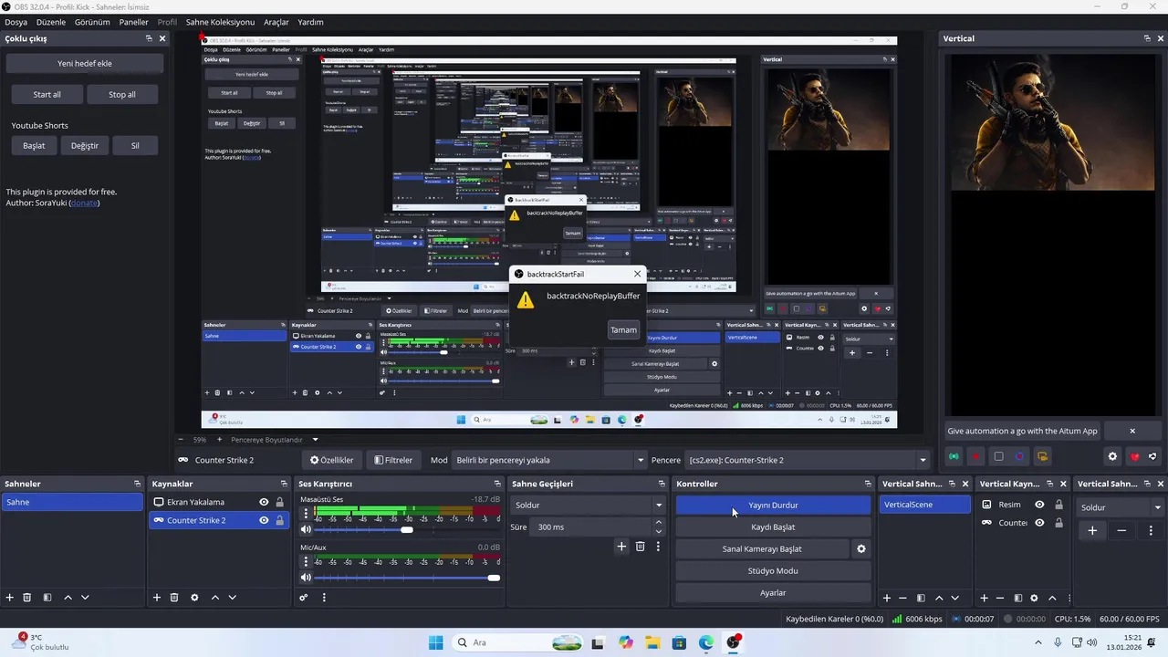Image resolution: width=1168 pixels, height=657 pixels.
Task: Open the Sahne Koleksiyonu menu
Action: click(x=220, y=22)
